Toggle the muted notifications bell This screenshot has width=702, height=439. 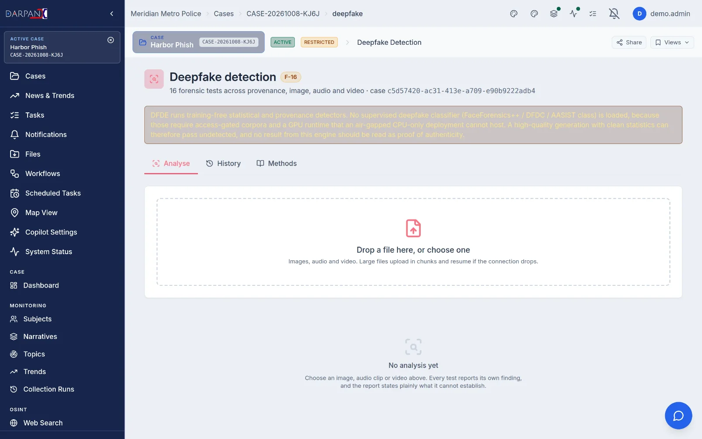point(614,14)
